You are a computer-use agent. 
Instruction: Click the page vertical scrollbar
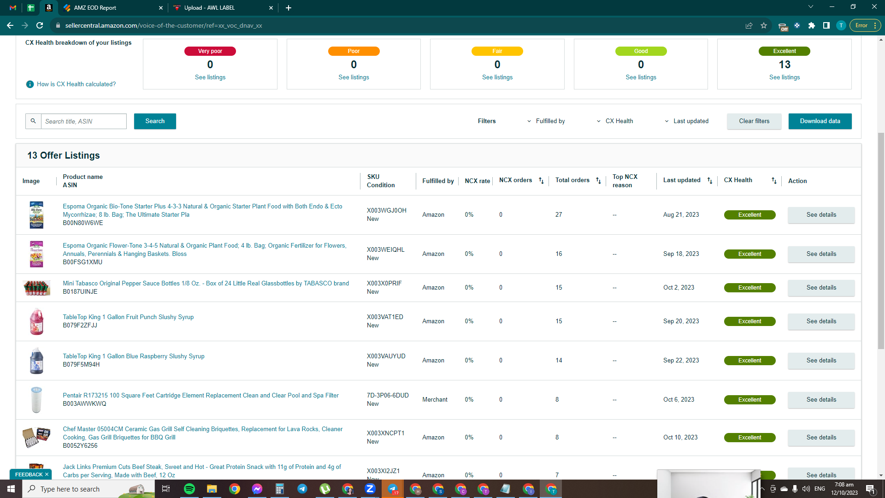pyautogui.click(x=881, y=241)
